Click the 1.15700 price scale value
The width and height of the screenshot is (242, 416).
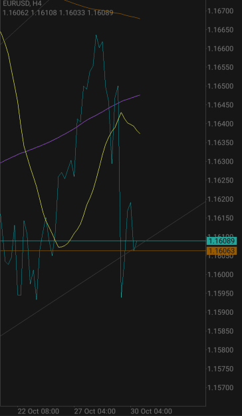click(x=221, y=388)
